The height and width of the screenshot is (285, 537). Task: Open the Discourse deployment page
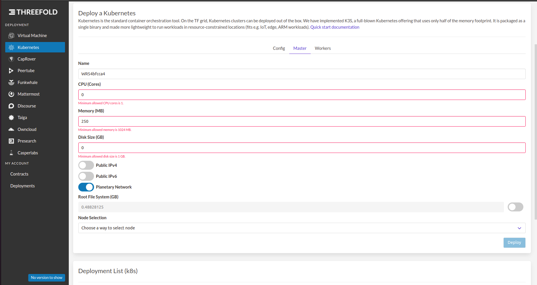coord(27,106)
